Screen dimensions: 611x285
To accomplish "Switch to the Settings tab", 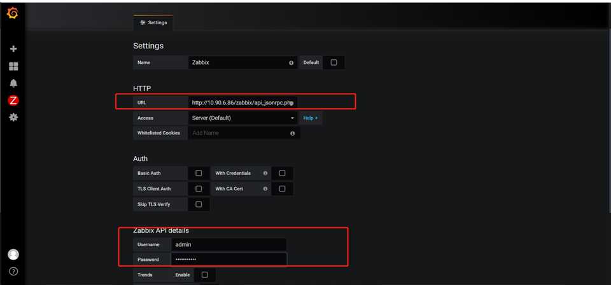I will click(153, 22).
